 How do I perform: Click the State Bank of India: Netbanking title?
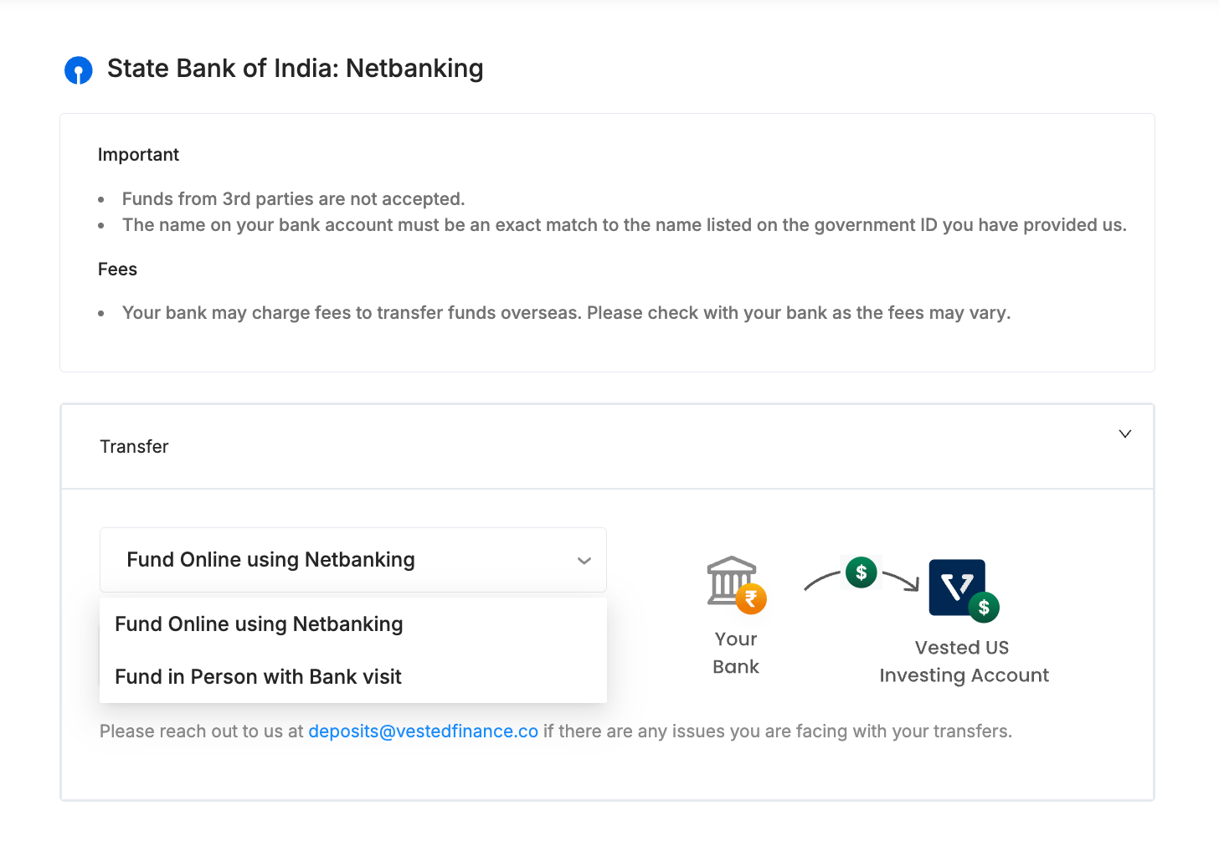pos(295,69)
